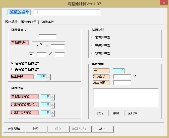Image resolution: width=169 pixels, height=138 pixels.
Task: Select 前方集中型 rainfall waveform option
Action: point(93,37)
